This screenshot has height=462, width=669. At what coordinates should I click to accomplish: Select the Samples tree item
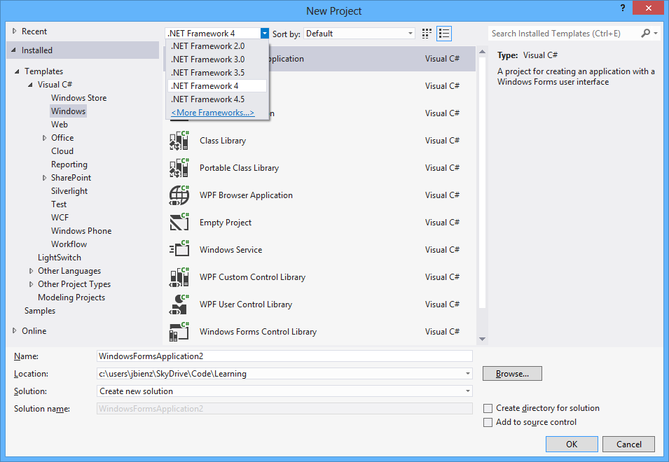tap(40, 311)
